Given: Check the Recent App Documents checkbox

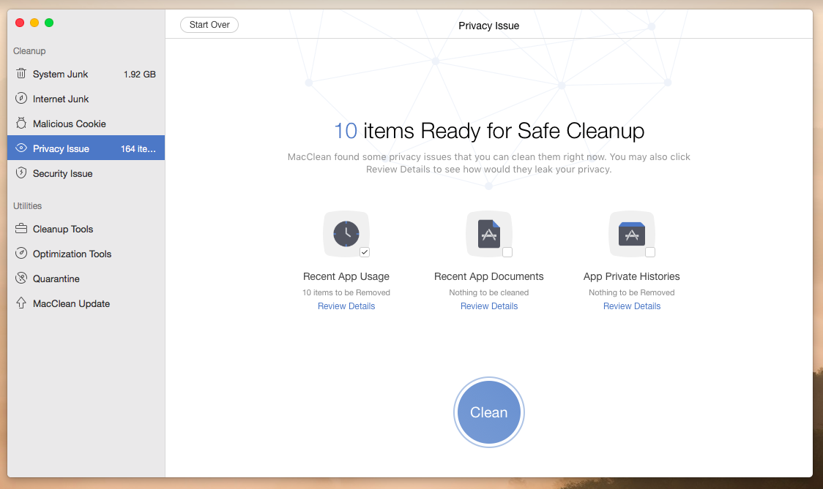Looking at the screenshot, I should (x=507, y=252).
